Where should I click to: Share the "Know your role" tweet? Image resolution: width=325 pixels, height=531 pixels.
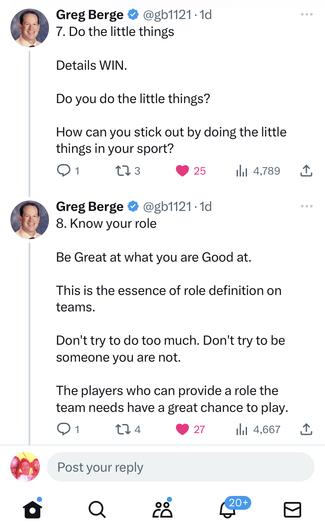[x=306, y=429]
